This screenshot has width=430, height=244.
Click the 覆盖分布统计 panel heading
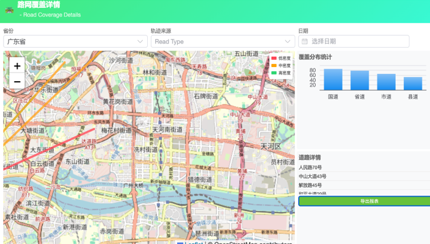315,57
